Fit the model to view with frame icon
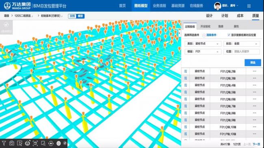 [x=35, y=143]
